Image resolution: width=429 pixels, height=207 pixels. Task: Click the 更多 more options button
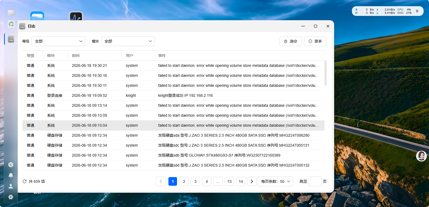[x=315, y=41]
